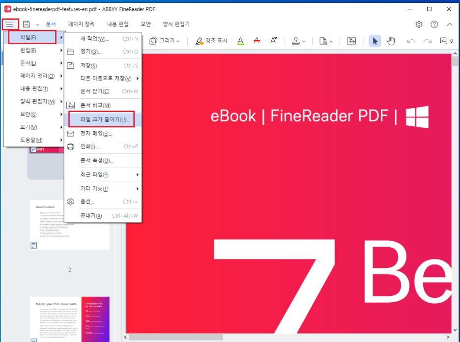
Task: Click the vertical scrollbar up arrow
Action: 455,54
